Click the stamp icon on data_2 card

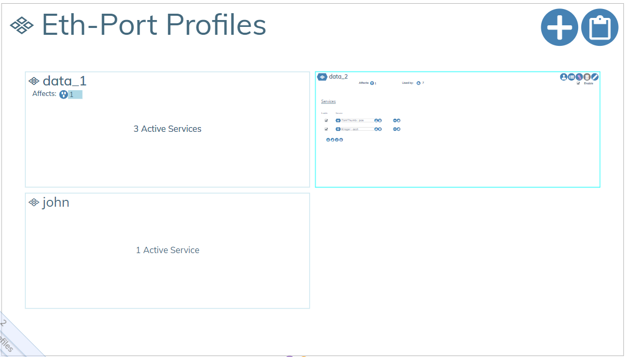564,77
